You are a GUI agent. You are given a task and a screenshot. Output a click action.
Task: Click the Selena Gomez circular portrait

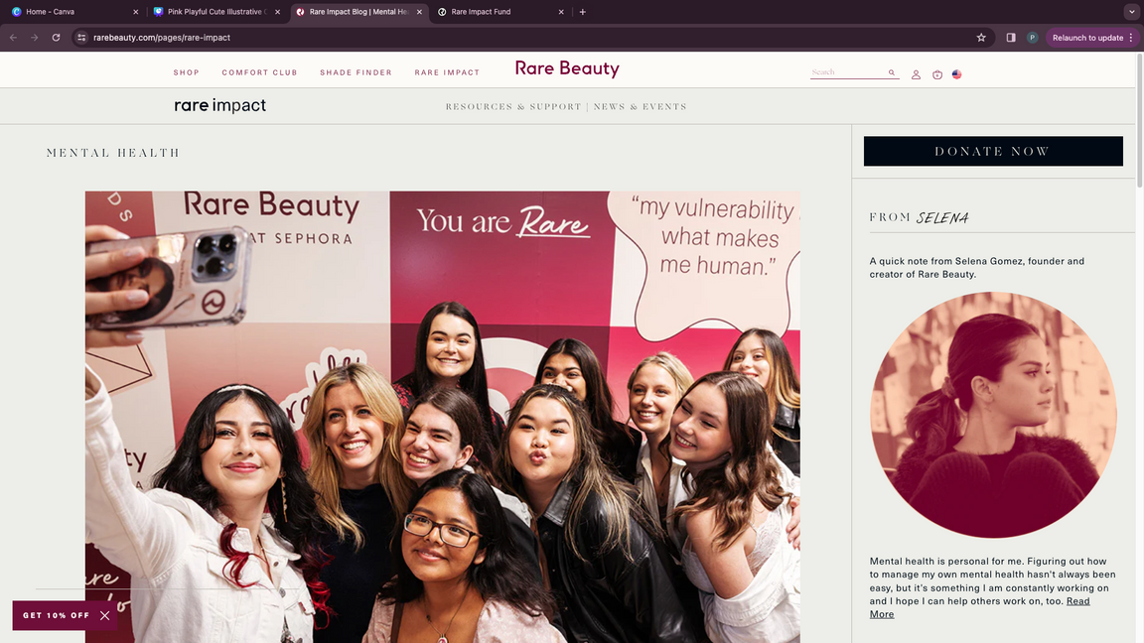[993, 415]
